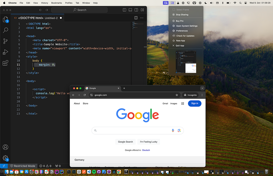Click the VS Code minimap code preview
The image size is (273, 176).
[138, 25]
